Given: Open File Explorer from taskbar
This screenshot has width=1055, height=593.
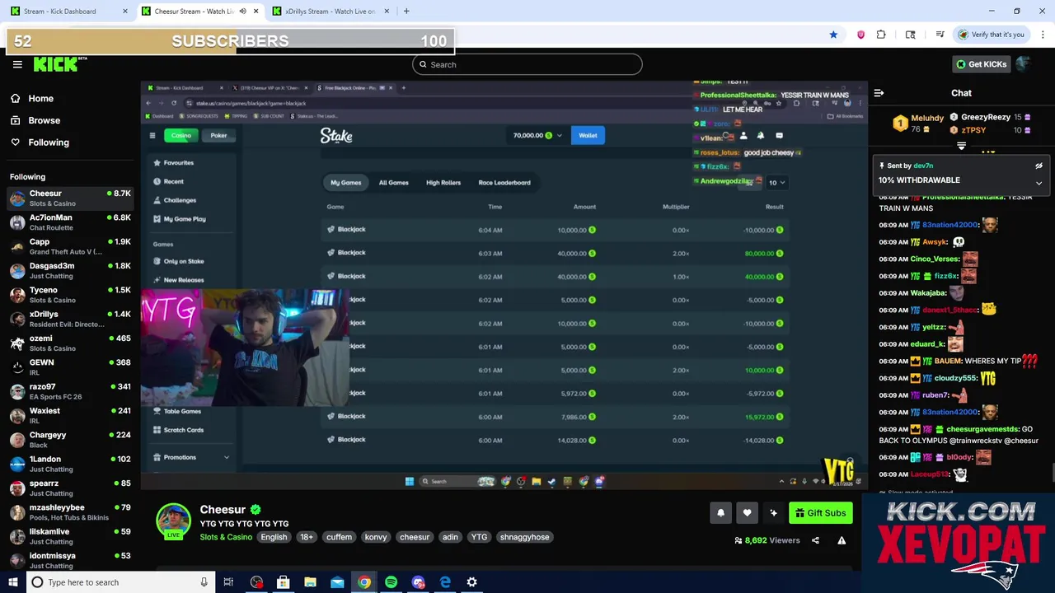Looking at the screenshot, I should pos(310,582).
